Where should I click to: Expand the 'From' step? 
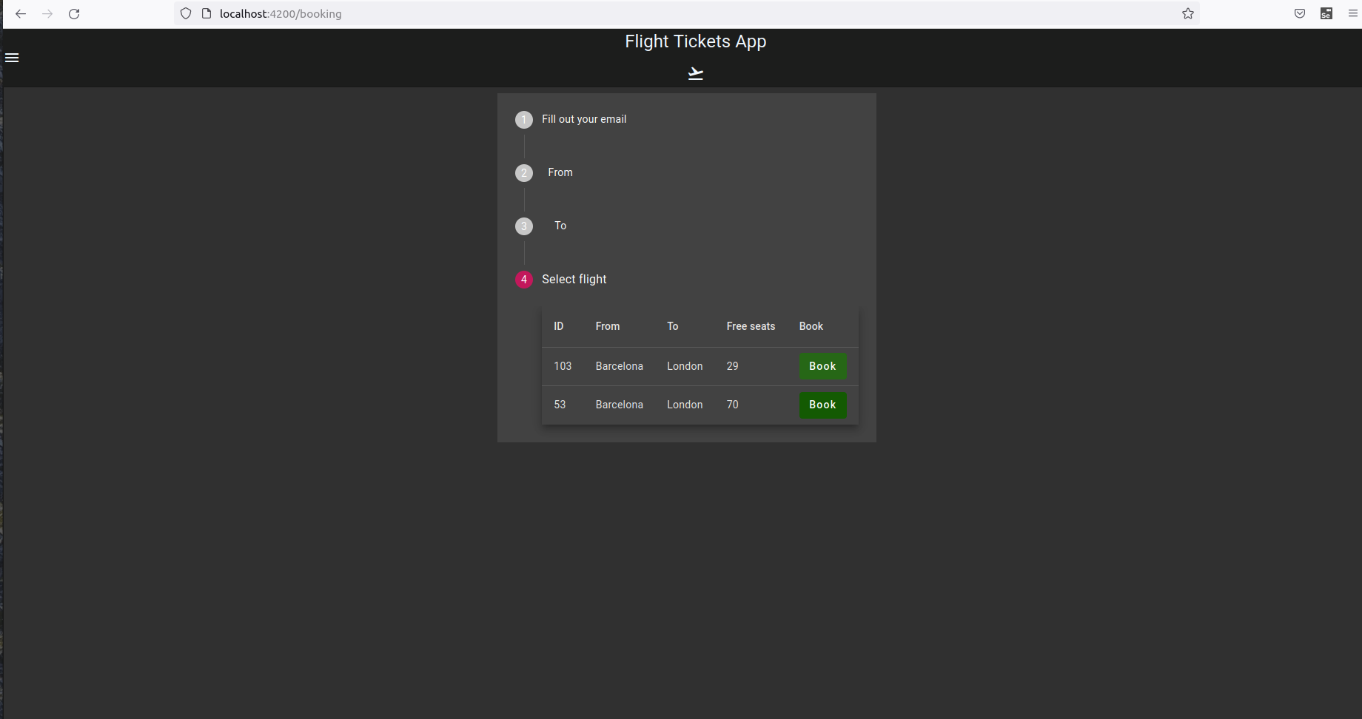[x=560, y=172]
